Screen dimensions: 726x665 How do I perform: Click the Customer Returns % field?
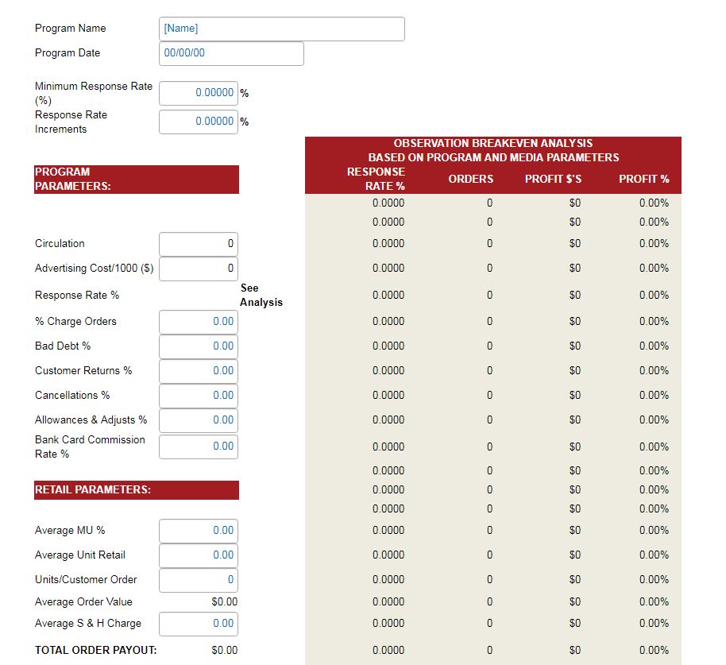pos(198,371)
